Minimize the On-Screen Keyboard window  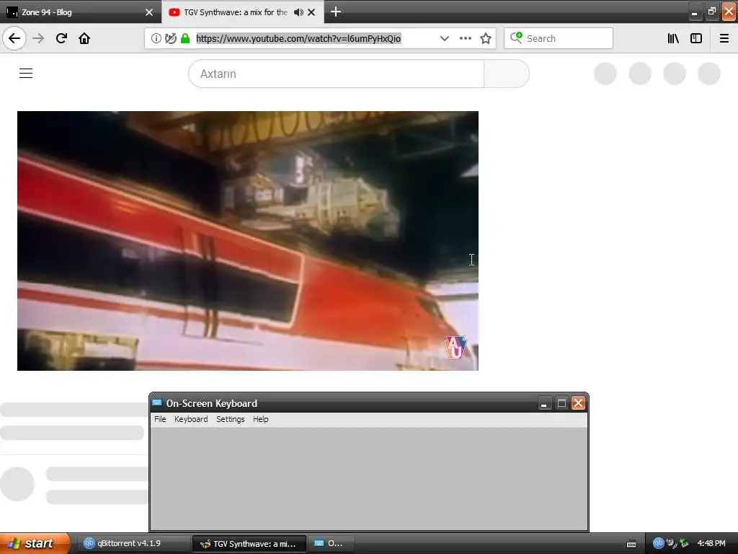pos(544,403)
